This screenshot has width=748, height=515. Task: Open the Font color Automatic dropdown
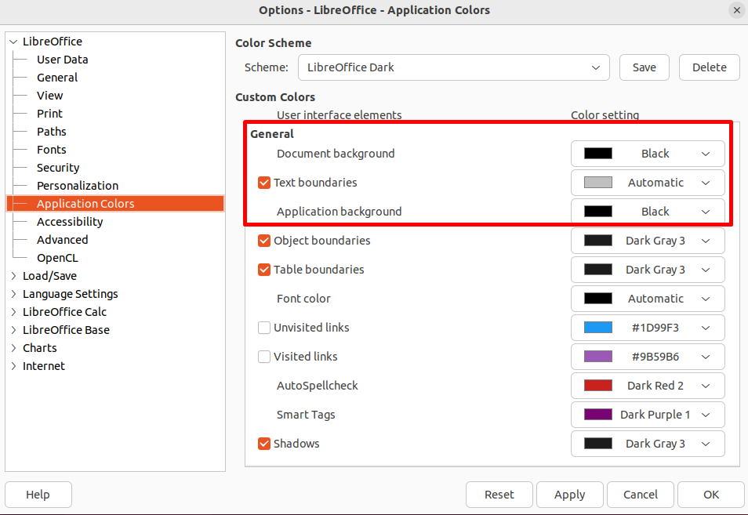(648, 299)
